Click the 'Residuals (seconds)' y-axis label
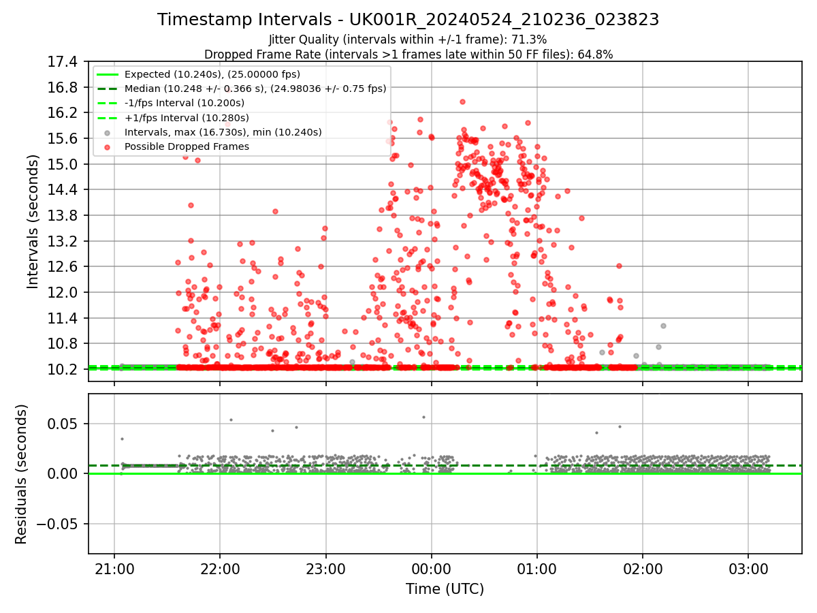Viewport: 817px width, 613px height. coord(21,474)
